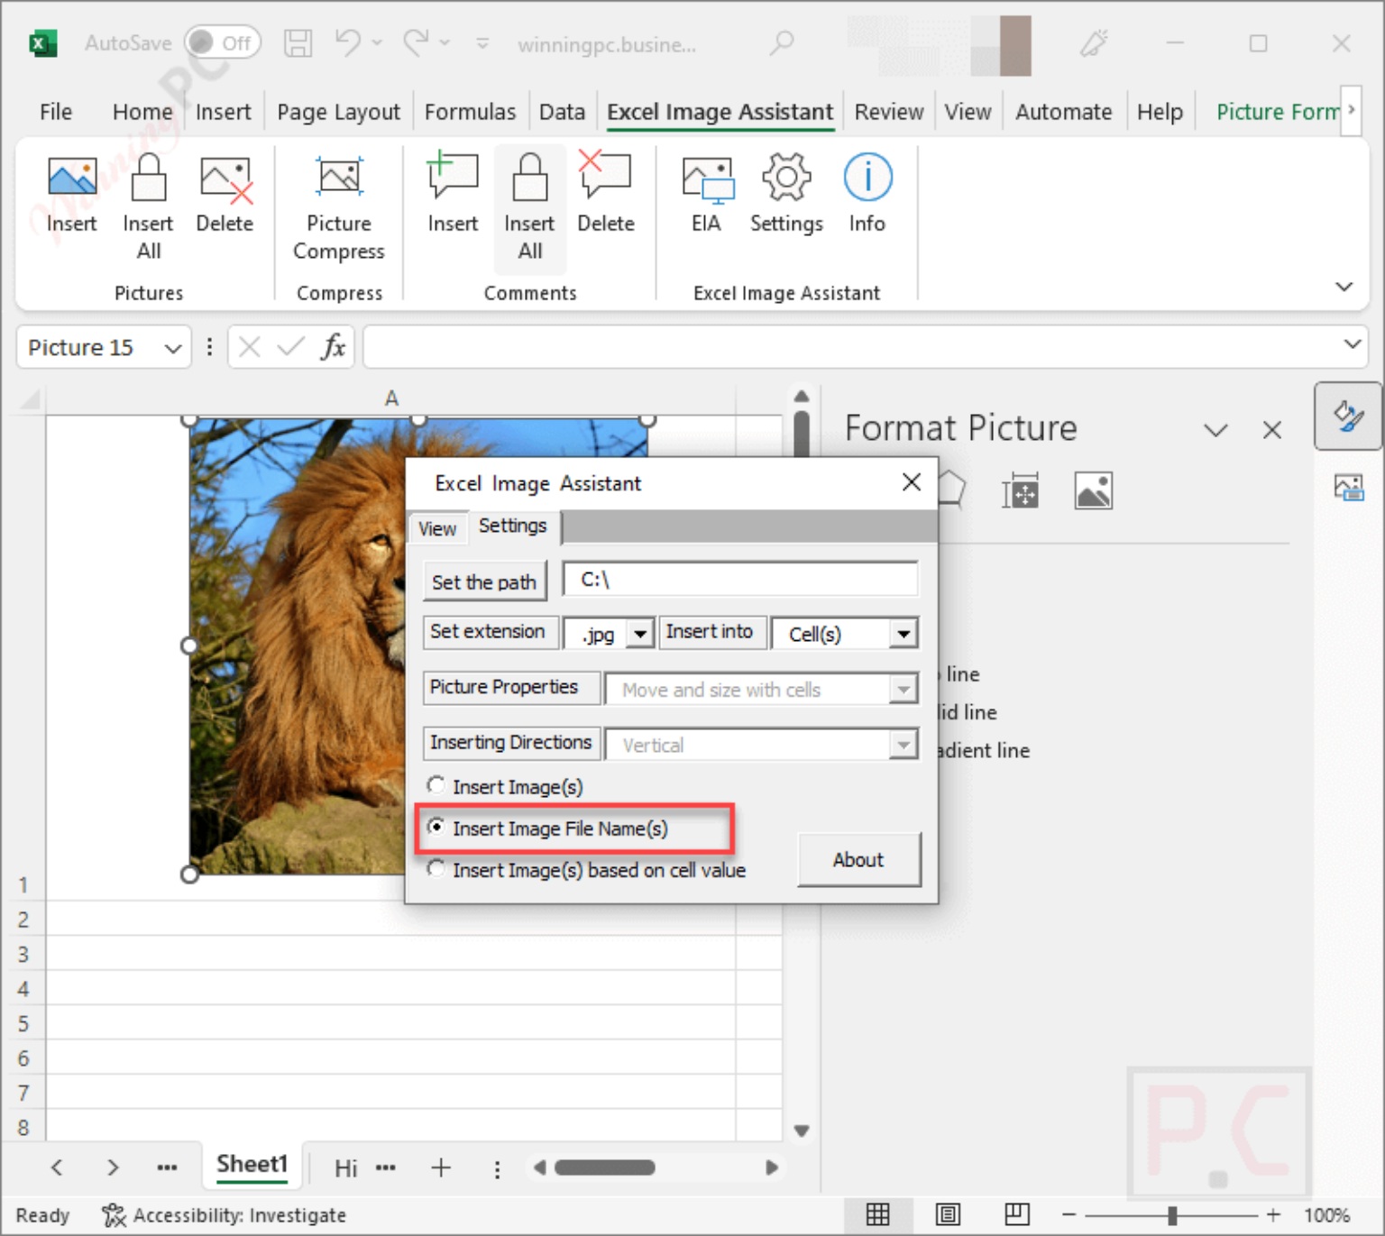The height and width of the screenshot is (1236, 1385).
Task: Open Picture icon tab in Format Picture
Action: pyautogui.click(x=1093, y=491)
